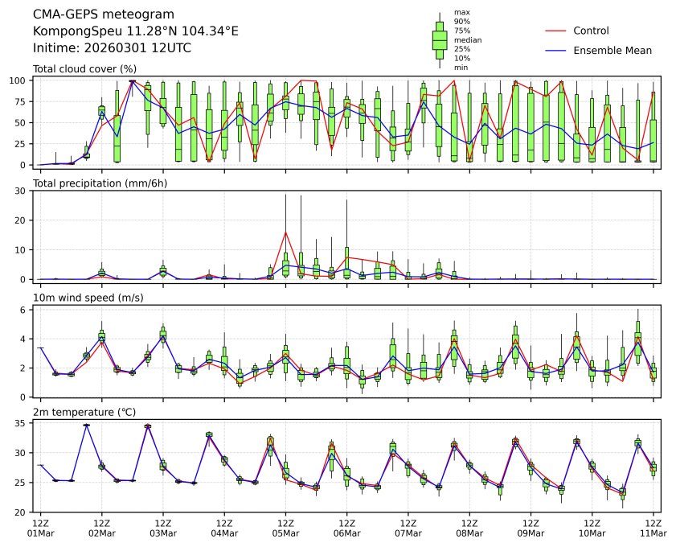Click the 'min' label in the legend

click(461, 68)
